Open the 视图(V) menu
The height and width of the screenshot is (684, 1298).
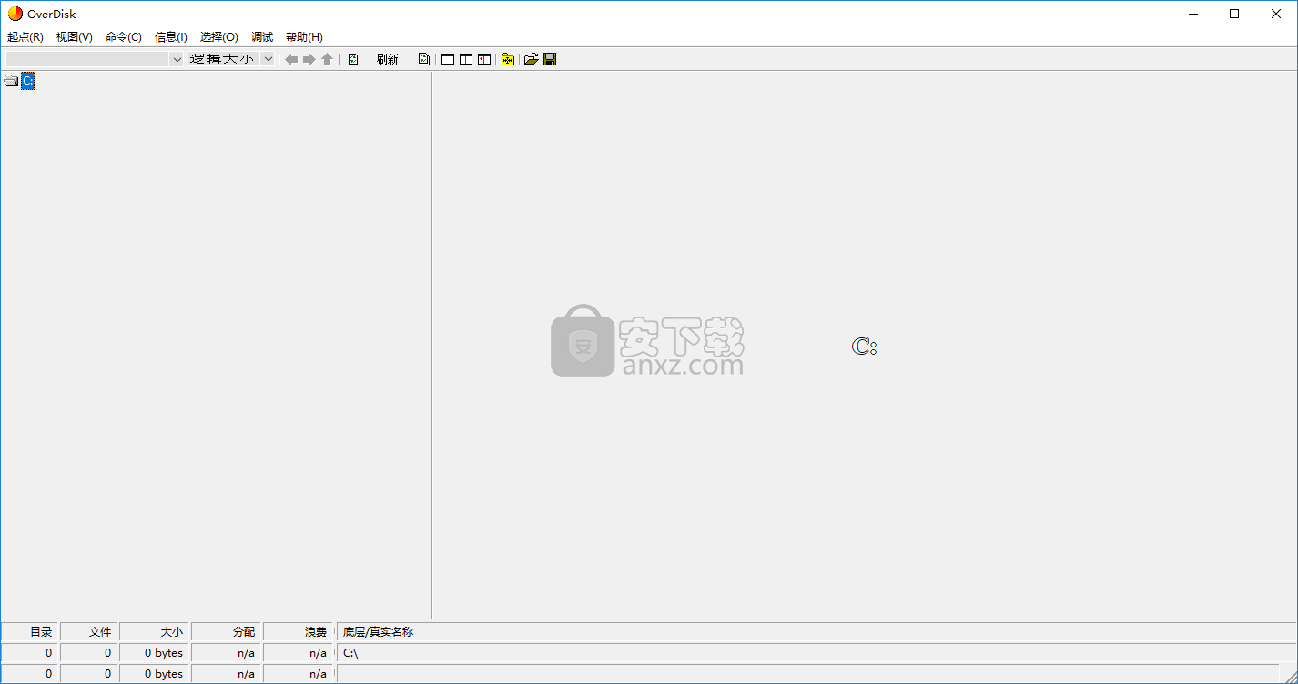coord(74,37)
